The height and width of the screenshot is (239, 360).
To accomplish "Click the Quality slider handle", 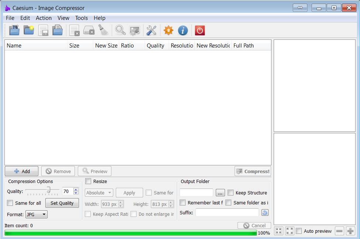I will click(x=48, y=190).
